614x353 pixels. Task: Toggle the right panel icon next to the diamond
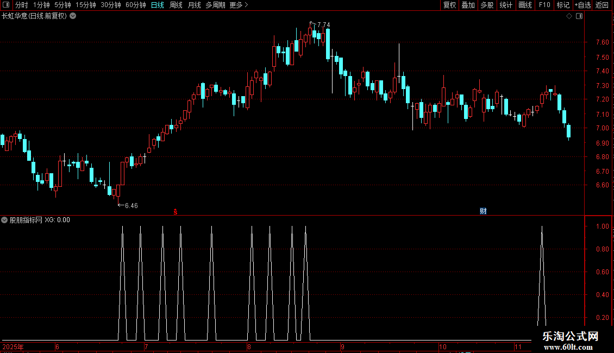pyautogui.click(x=579, y=16)
